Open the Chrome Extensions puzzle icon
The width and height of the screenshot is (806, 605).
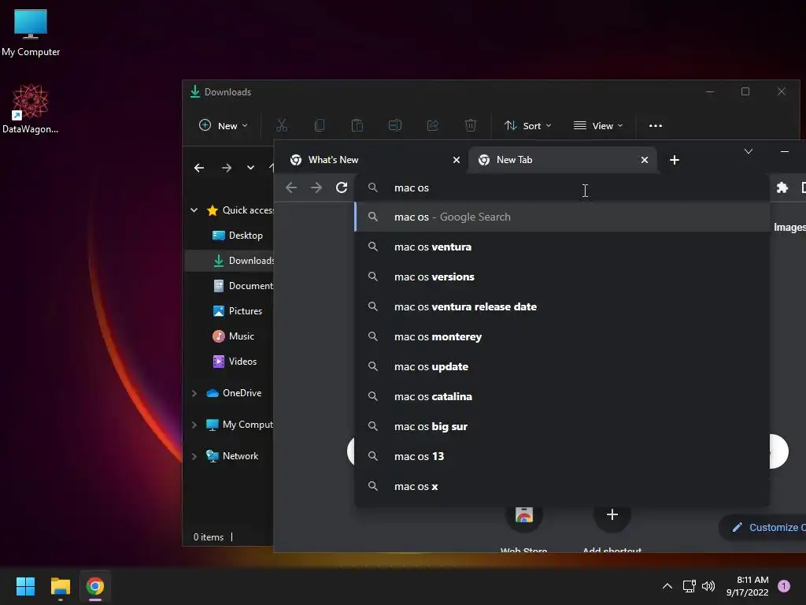782,187
